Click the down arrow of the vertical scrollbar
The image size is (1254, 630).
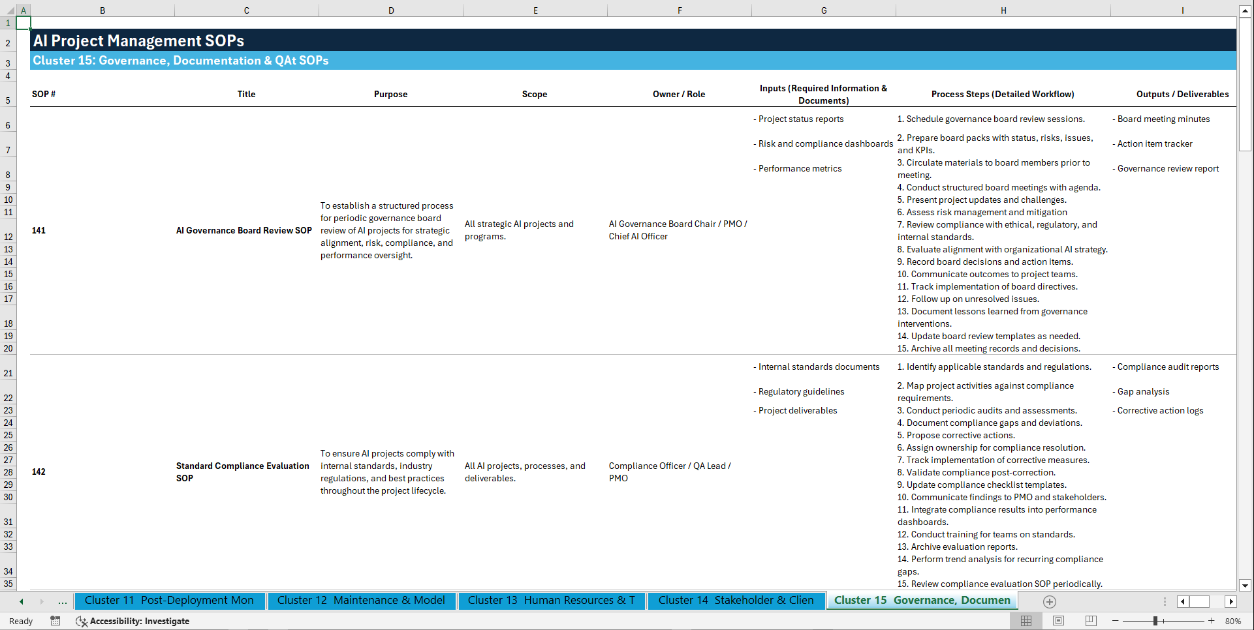tap(1246, 586)
